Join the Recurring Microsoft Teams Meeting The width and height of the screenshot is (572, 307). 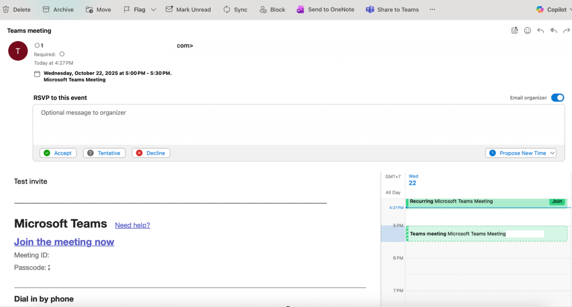coord(557,201)
